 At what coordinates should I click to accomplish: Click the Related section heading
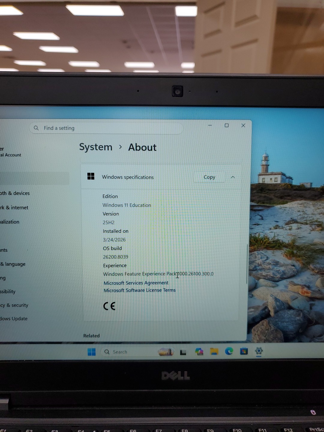tap(91, 336)
